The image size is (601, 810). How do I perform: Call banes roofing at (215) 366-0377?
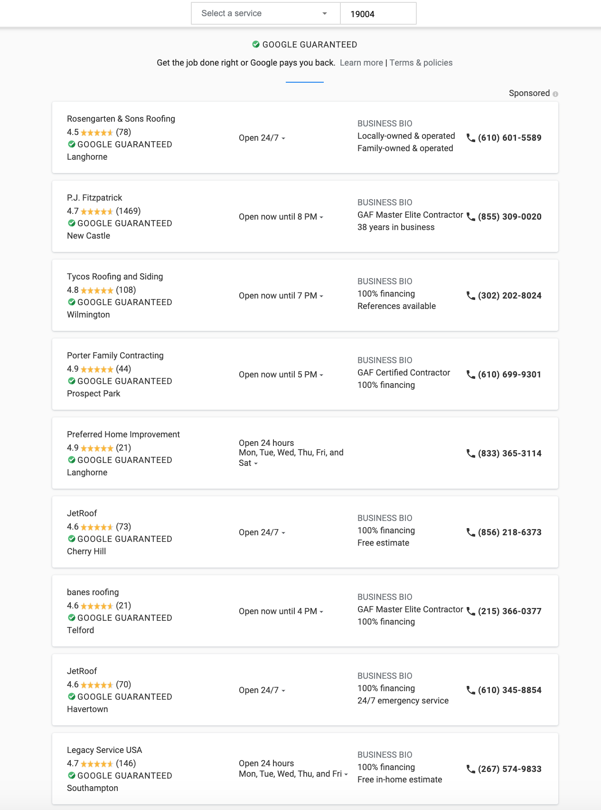tap(509, 611)
